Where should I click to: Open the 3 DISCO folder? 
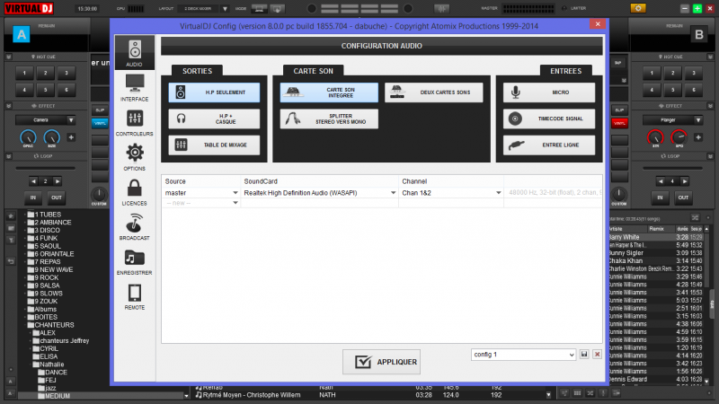click(43, 230)
